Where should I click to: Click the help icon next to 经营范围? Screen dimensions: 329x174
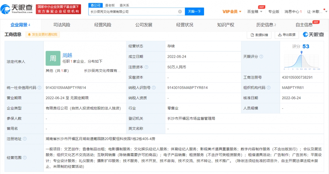tap(25, 158)
